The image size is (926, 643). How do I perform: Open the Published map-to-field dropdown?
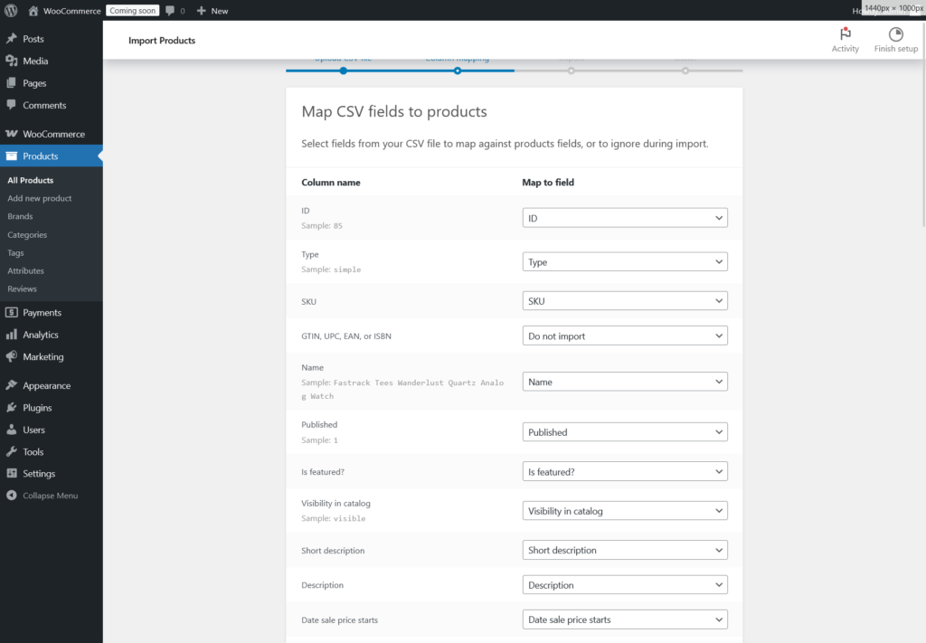point(624,431)
